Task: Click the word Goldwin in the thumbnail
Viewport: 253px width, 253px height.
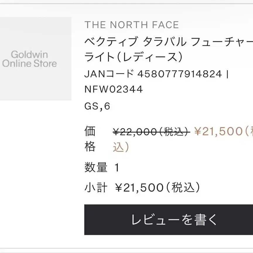Action: [x=29, y=54]
